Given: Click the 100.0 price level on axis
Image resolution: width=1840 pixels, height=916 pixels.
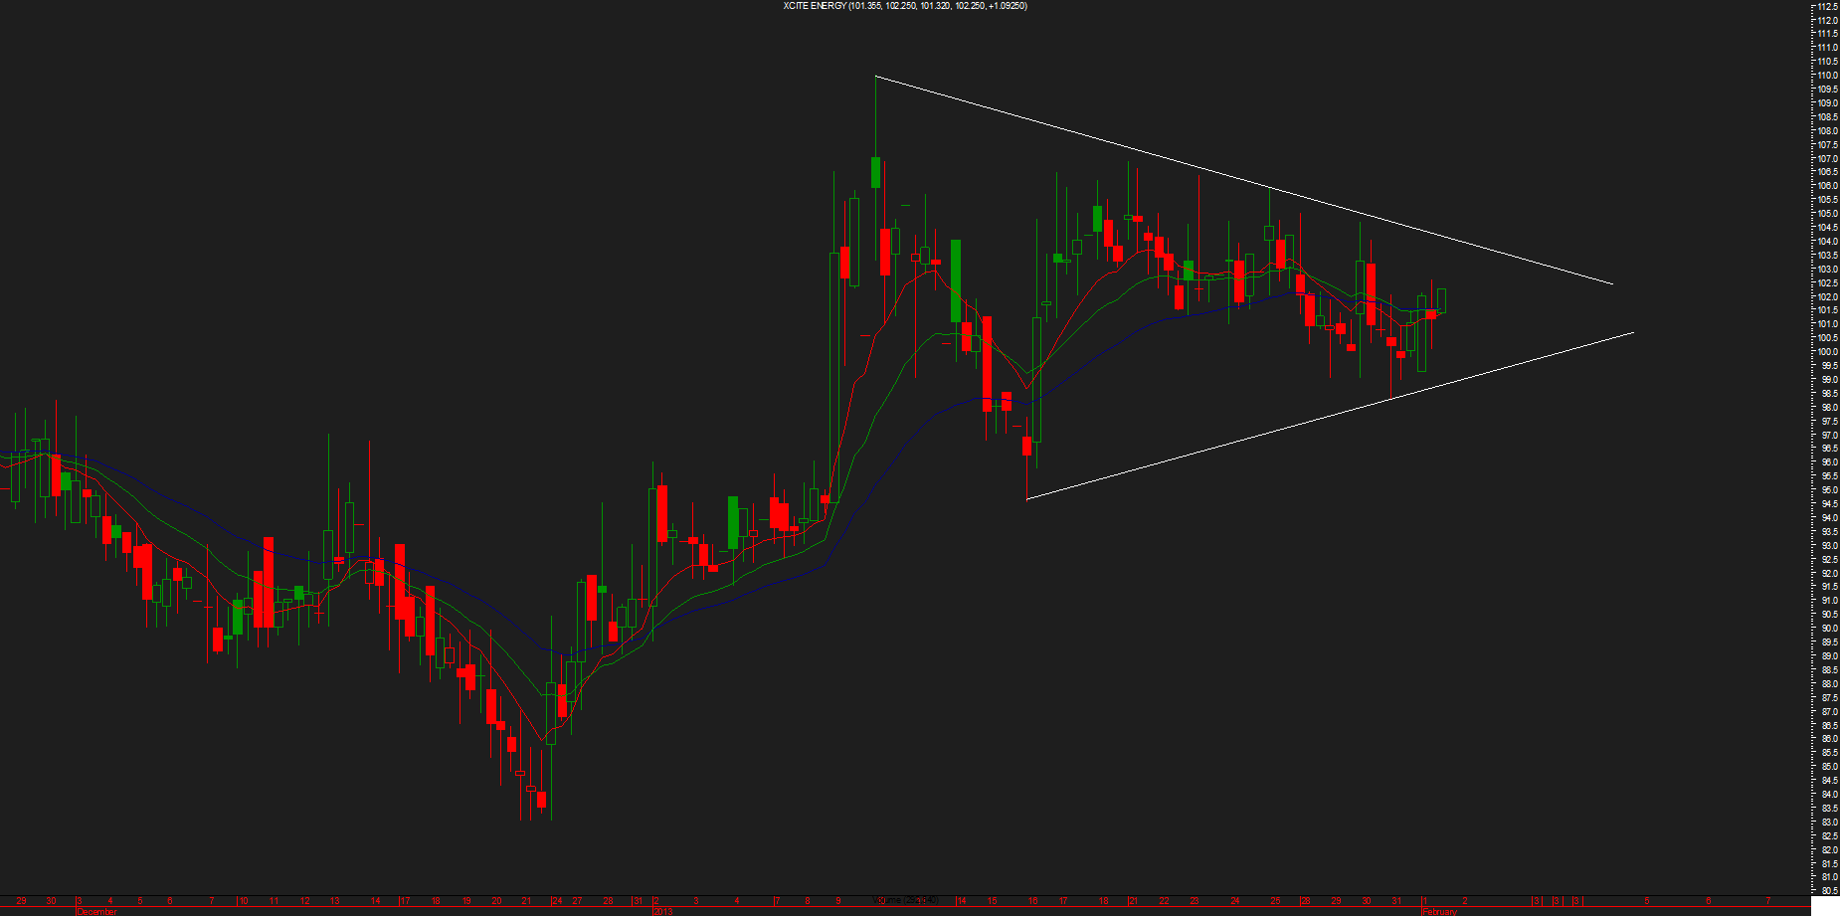Looking at the screenshot, I should coord(1827,352).
